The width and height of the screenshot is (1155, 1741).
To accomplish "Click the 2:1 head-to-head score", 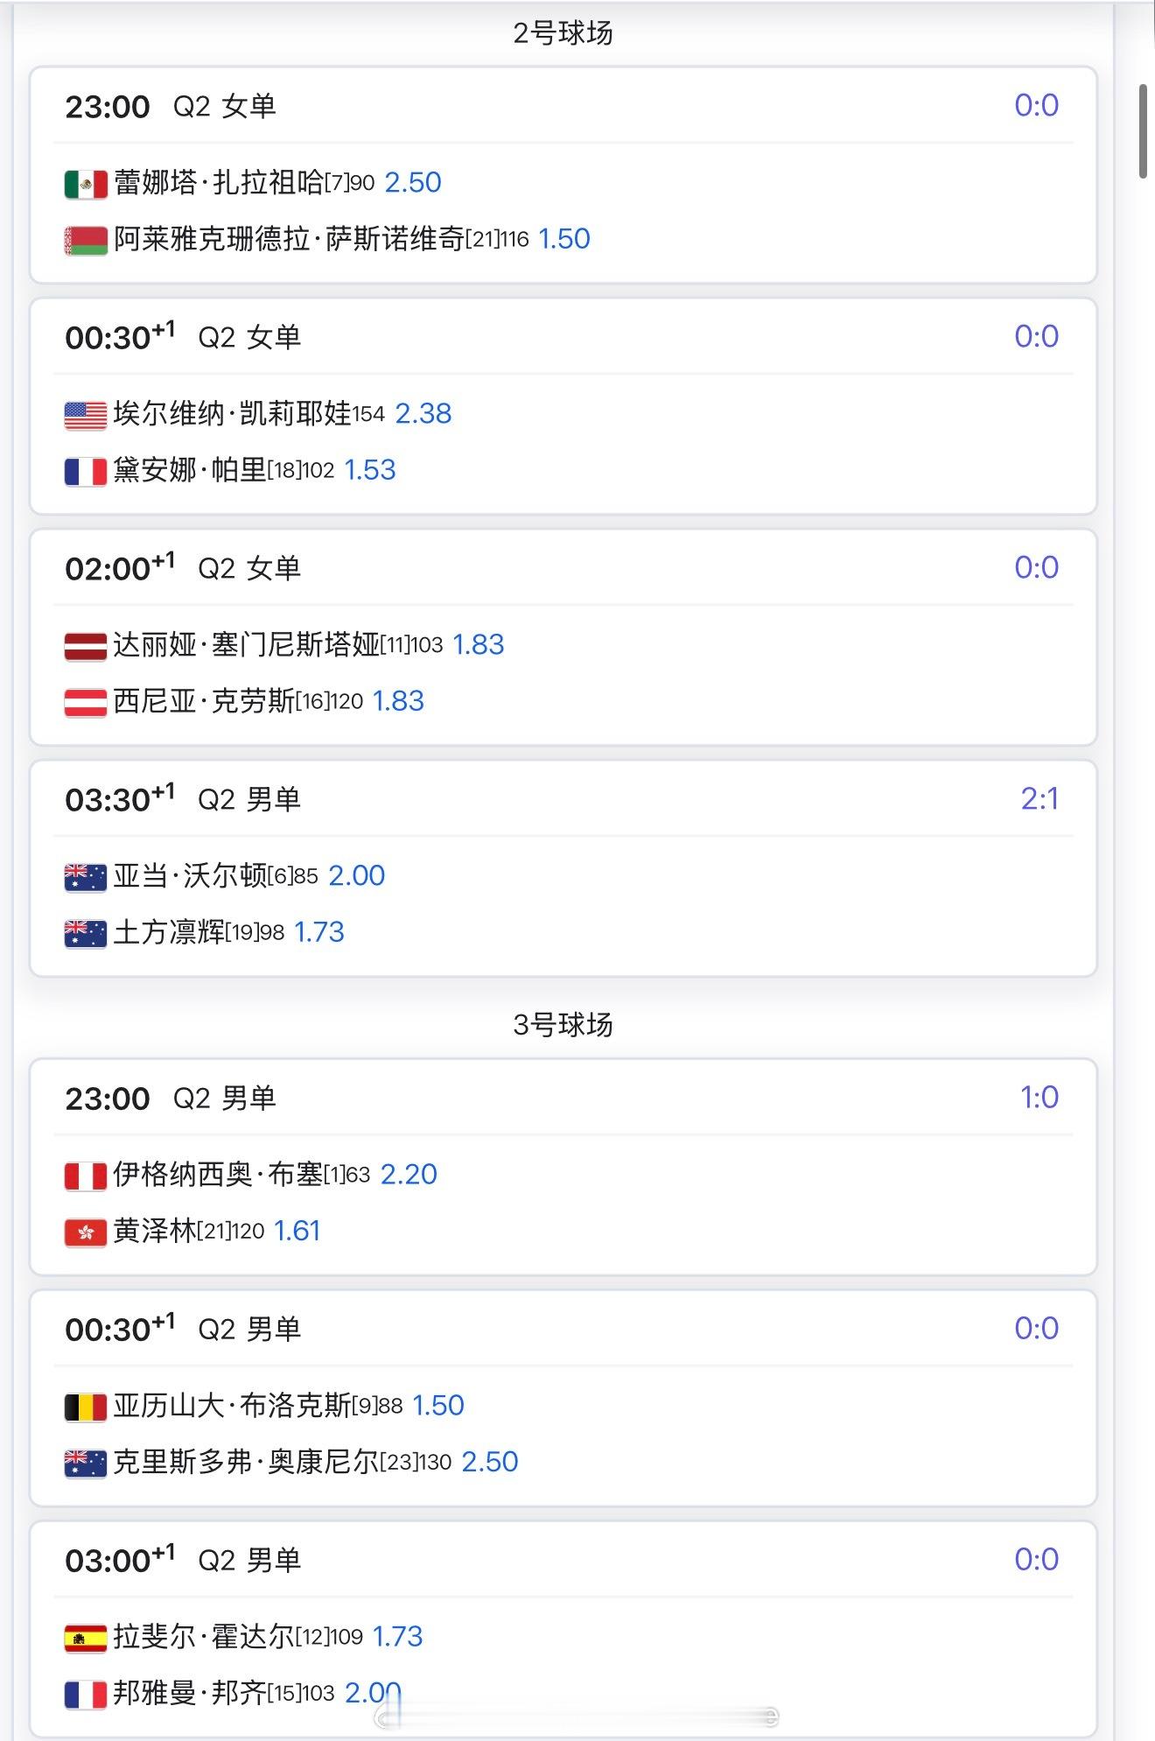I will [x=1039, y=799].
